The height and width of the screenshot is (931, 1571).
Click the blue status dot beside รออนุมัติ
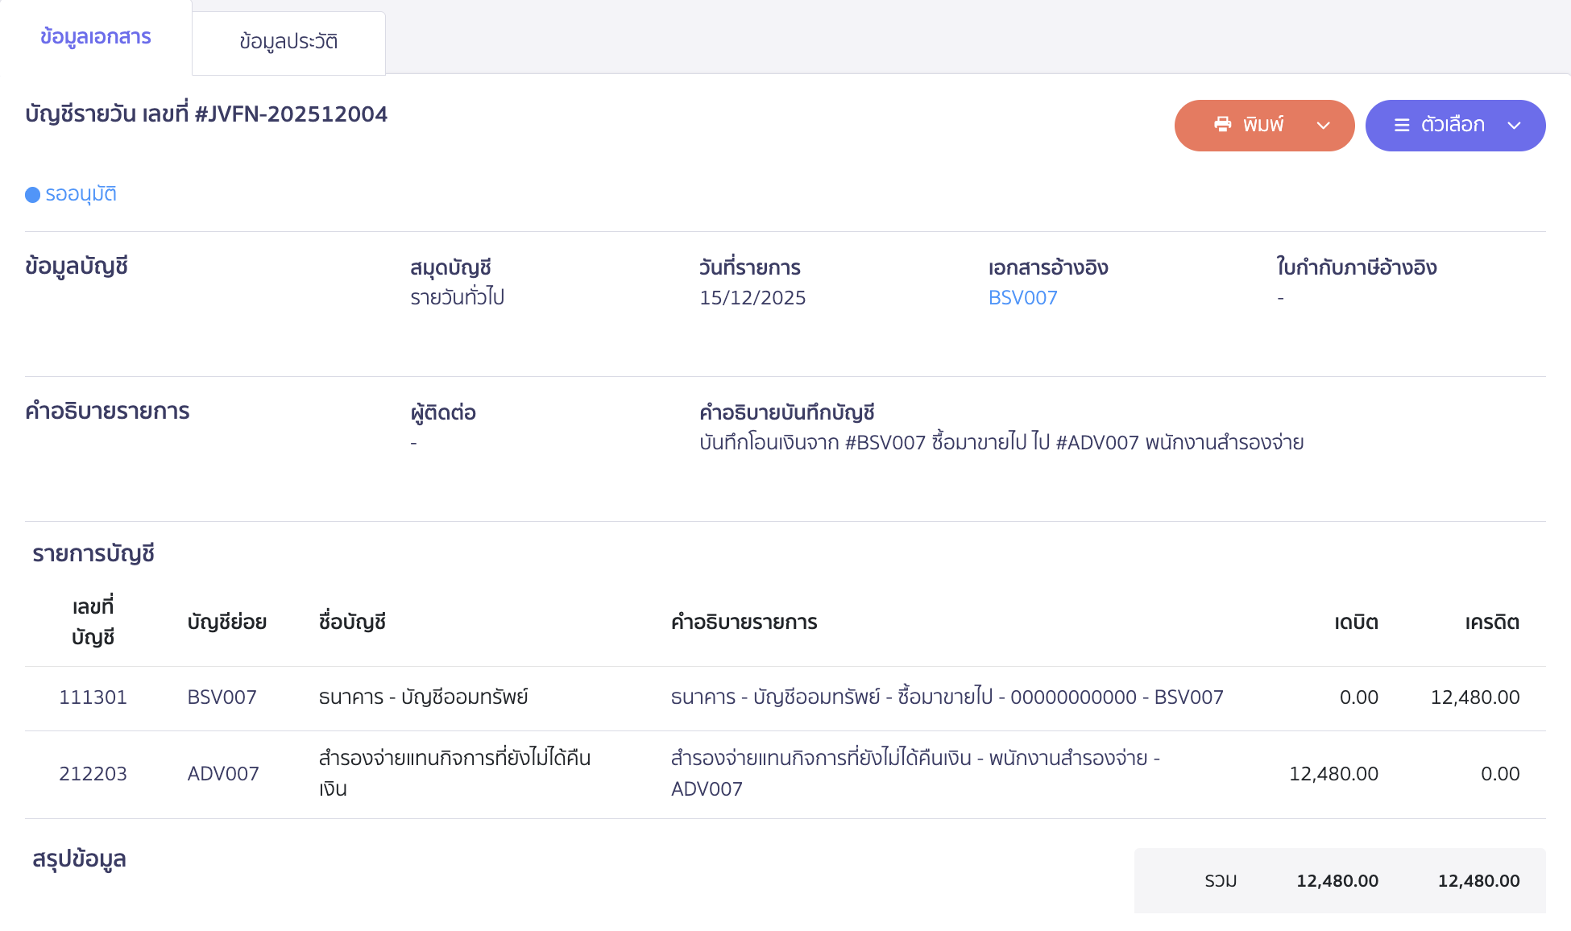[x=31, y=193]
